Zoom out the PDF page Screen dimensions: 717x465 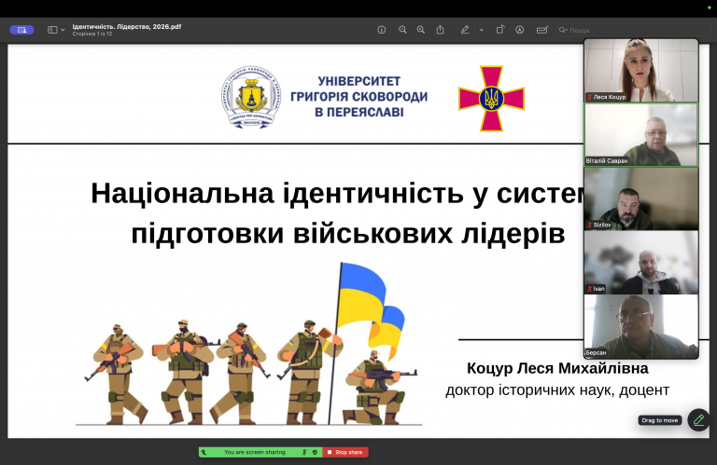coord(402,30)
